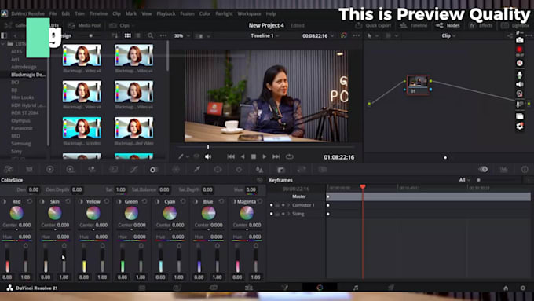The height and width of the screenshot is (301, 534).
Task: Open the Keyframes All dropdown
Action: coord(465,180)
